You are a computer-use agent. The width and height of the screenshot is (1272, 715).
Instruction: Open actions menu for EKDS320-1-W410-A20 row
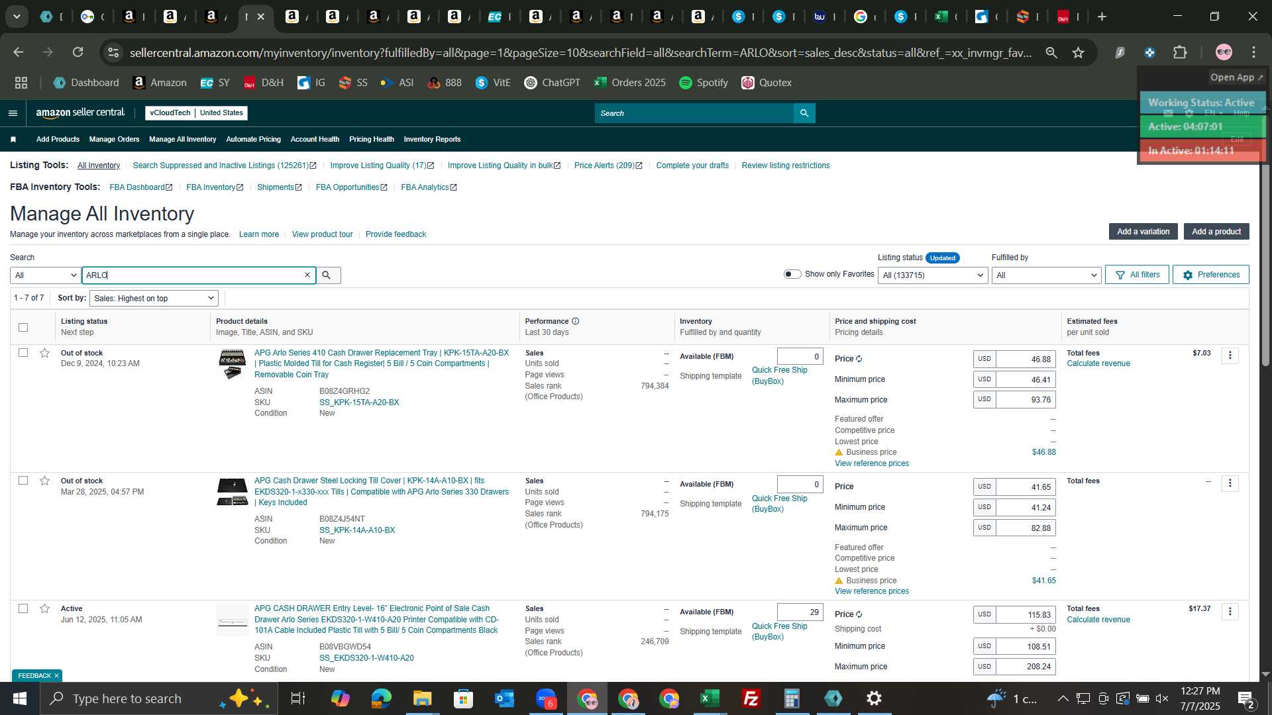tap(1230, 611)
